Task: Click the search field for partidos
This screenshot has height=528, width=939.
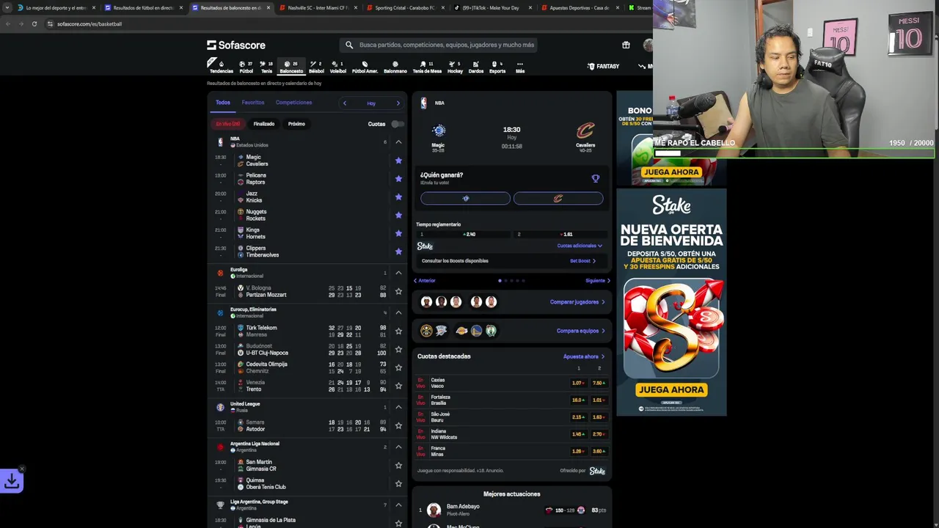Action: [x=438, y=45]
